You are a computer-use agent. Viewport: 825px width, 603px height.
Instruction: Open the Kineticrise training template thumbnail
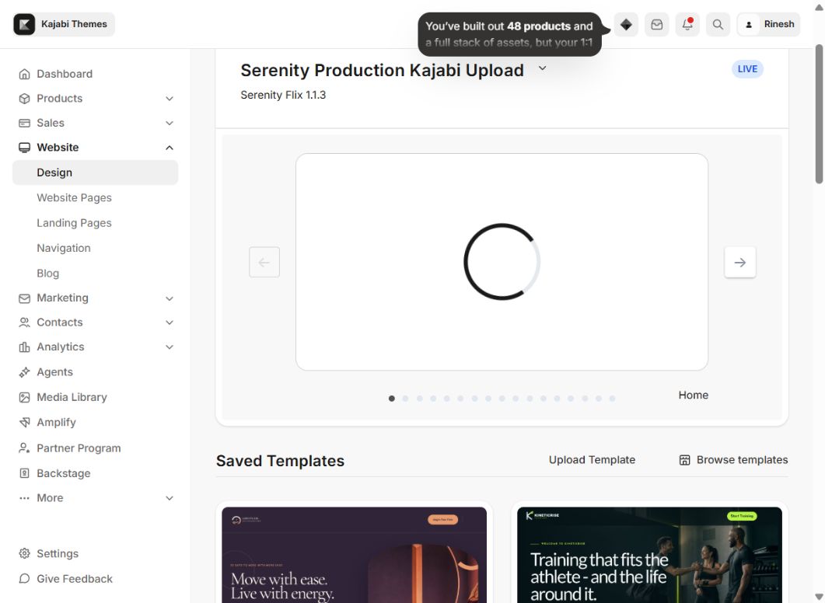pyautogui.click(x=649, y=555)
